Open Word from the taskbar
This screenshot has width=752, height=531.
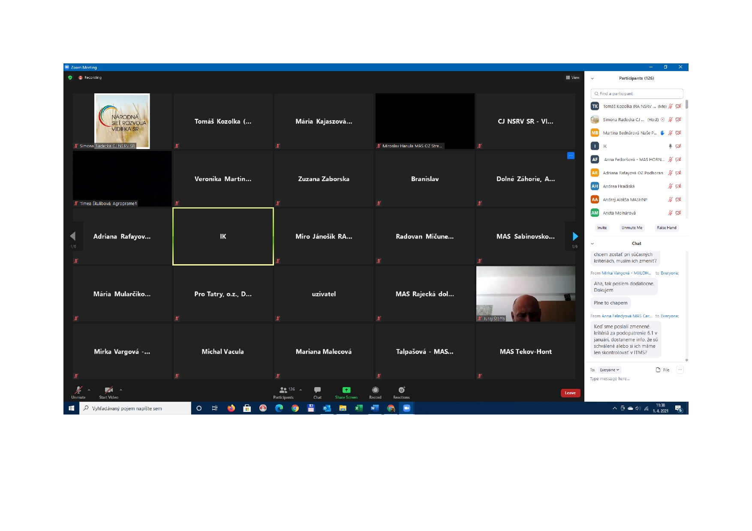374,408
